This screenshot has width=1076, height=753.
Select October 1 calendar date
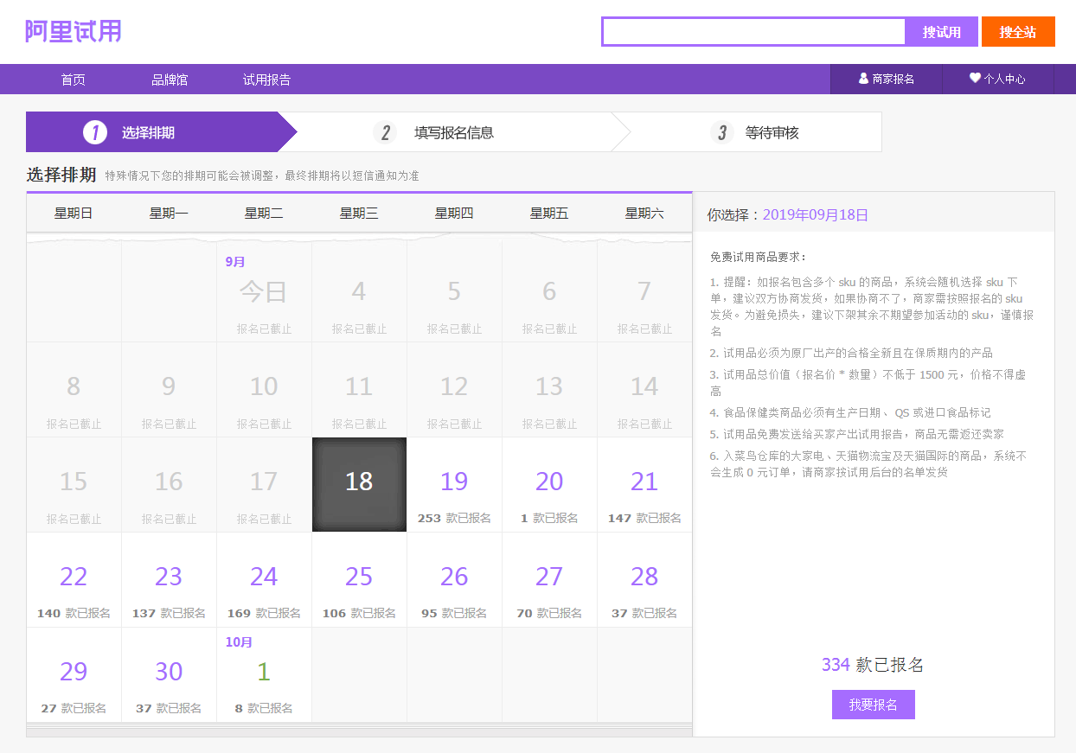264,675
